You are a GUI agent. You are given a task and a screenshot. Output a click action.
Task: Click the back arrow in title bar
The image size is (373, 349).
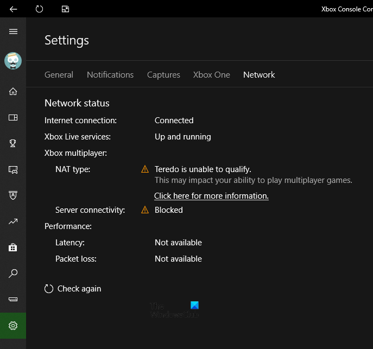pyautogui.click(x=14, y=9)
